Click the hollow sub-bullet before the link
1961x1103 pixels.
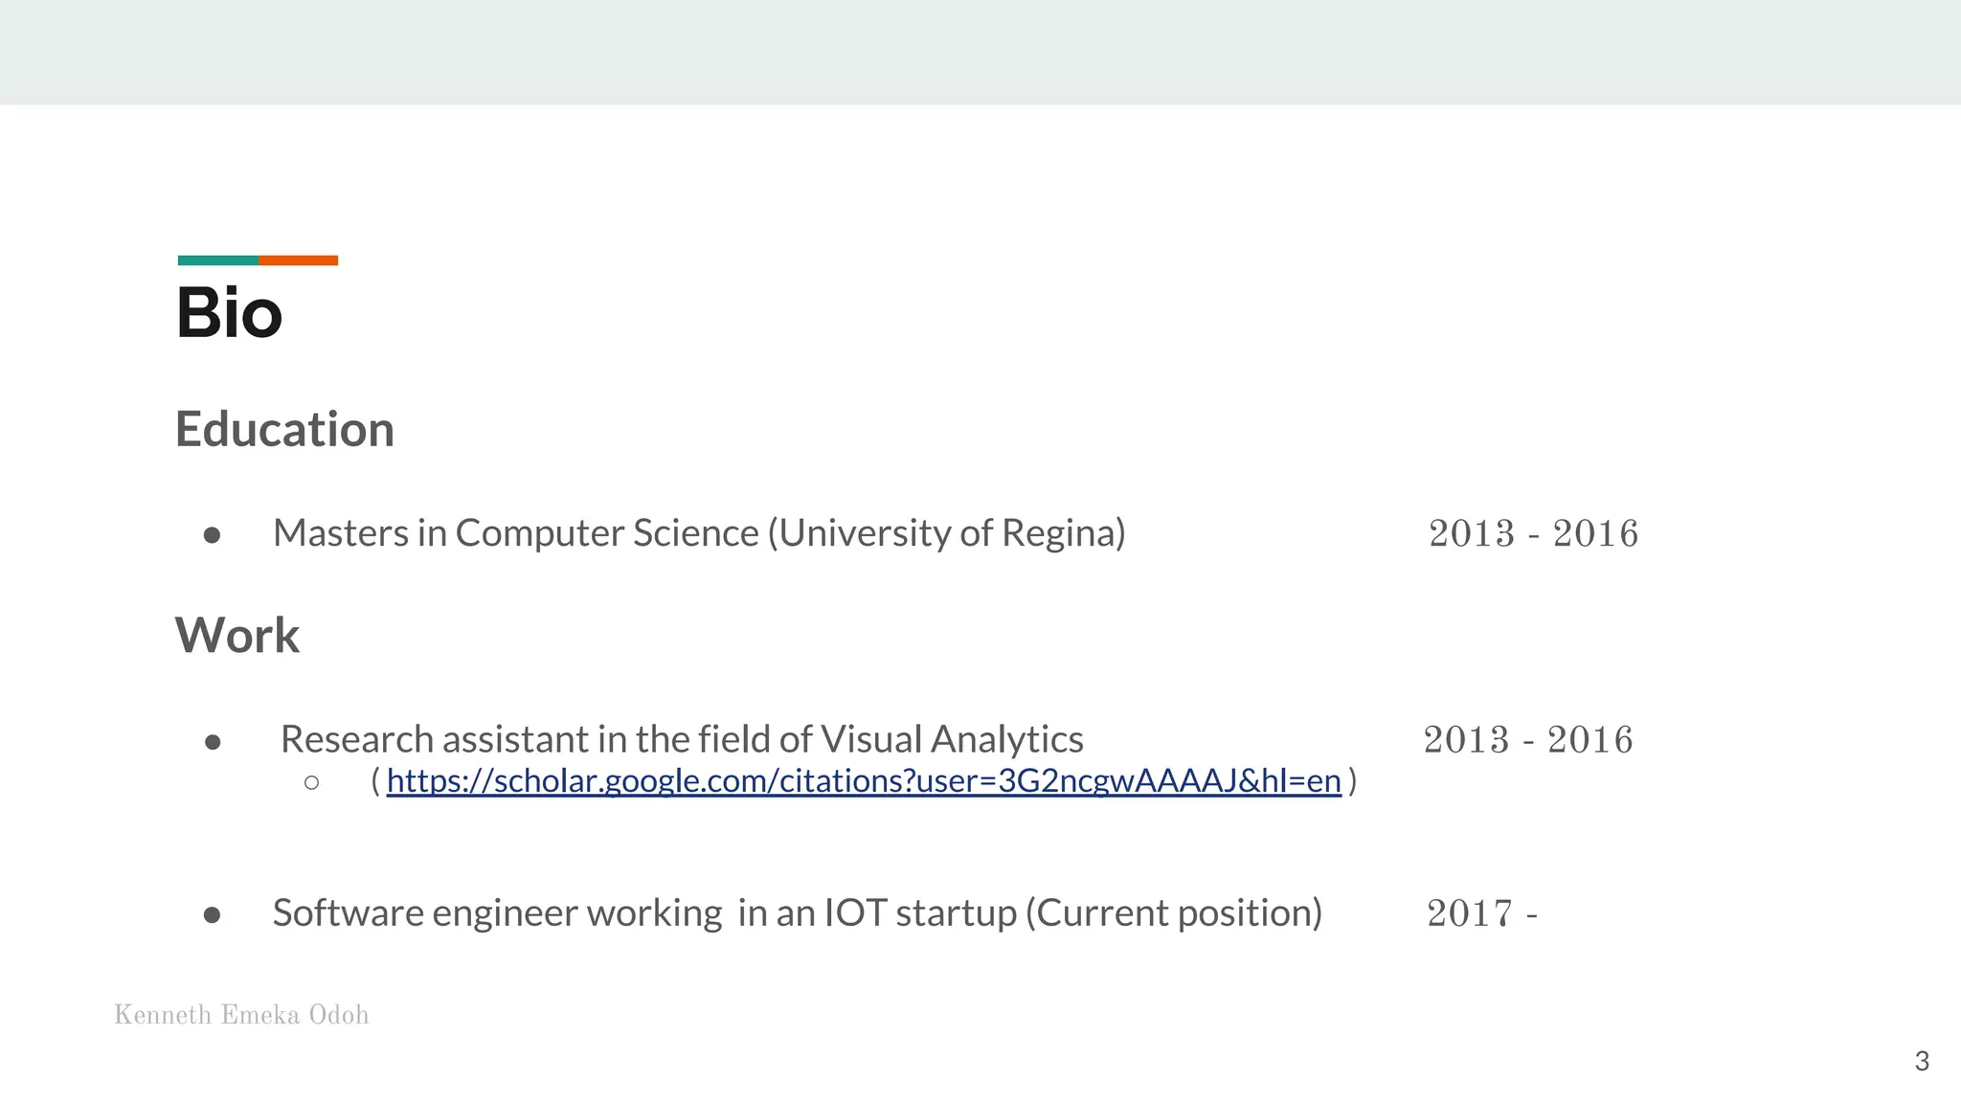click(x=311, y=783)
